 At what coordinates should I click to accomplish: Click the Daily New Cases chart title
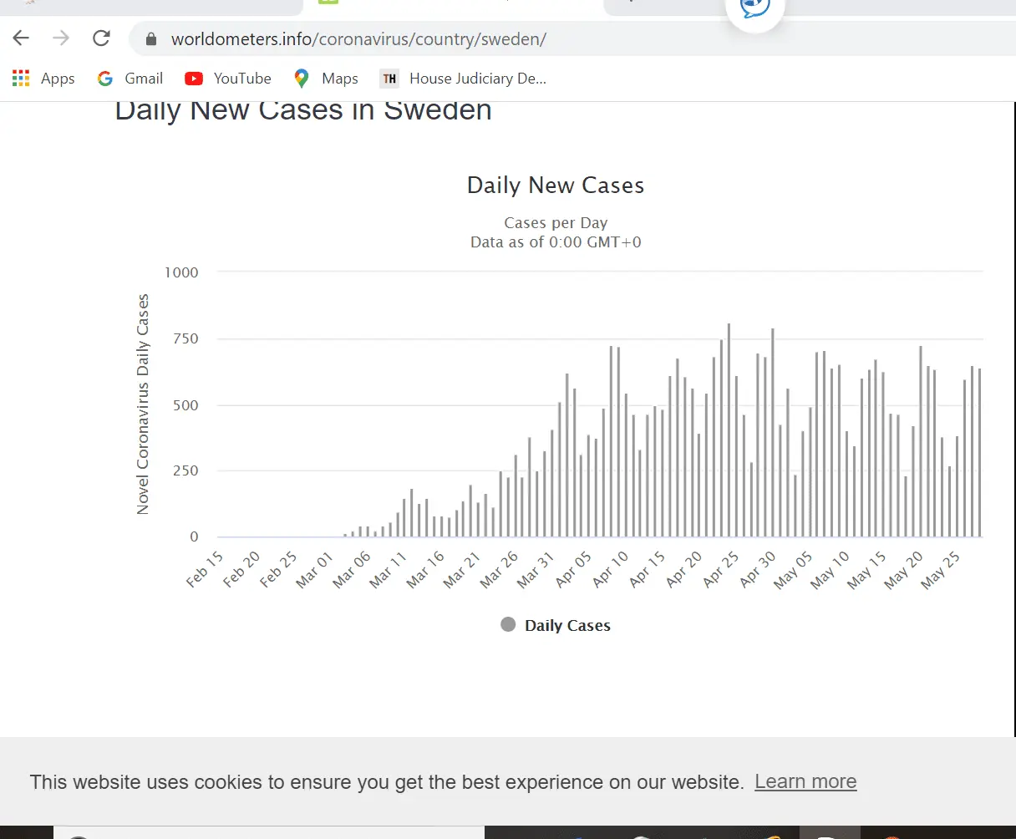pyautogui.click(x=556, y=186)
